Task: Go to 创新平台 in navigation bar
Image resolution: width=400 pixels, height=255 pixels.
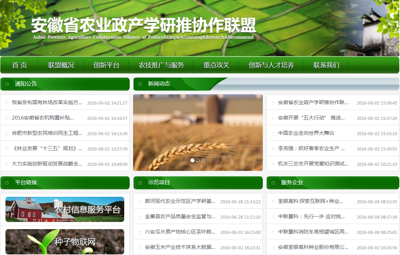Action: pos(106,65)
